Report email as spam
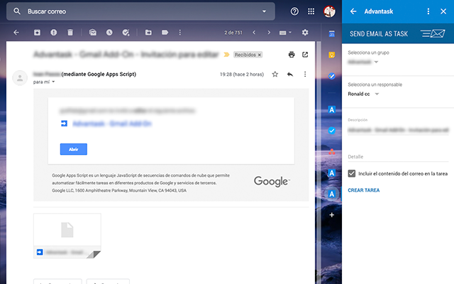The width and height of the screenshot is (454, 284). pyautogui.click(x=54, y=33)
